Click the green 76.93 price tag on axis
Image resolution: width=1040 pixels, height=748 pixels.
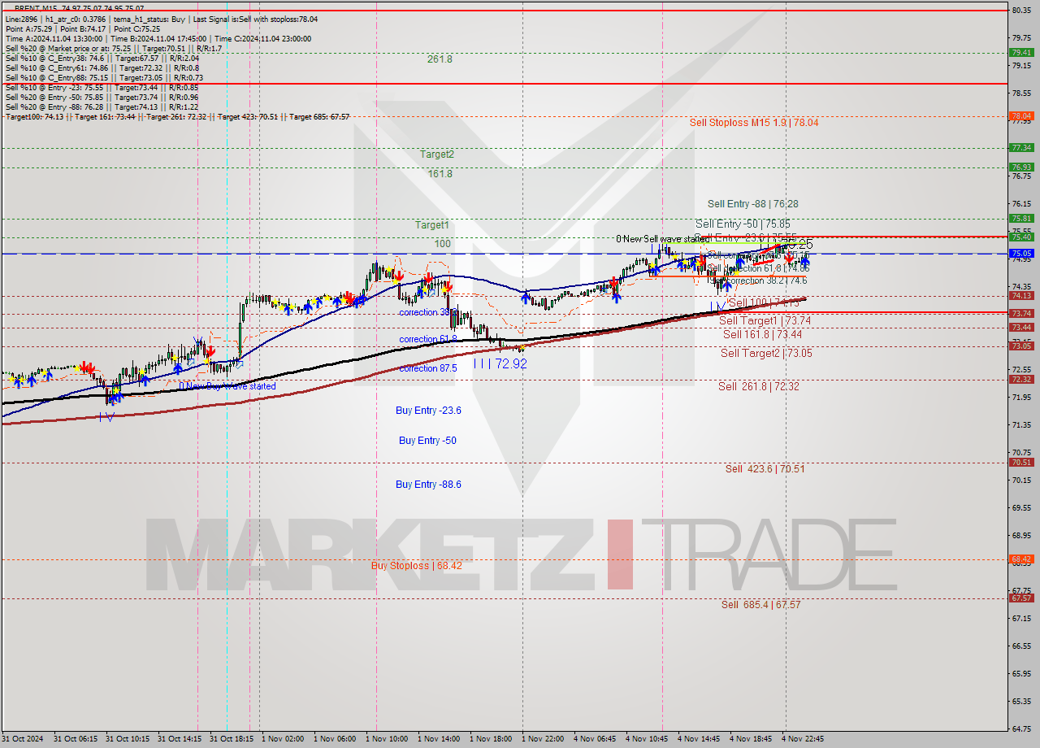[1020, 167]
